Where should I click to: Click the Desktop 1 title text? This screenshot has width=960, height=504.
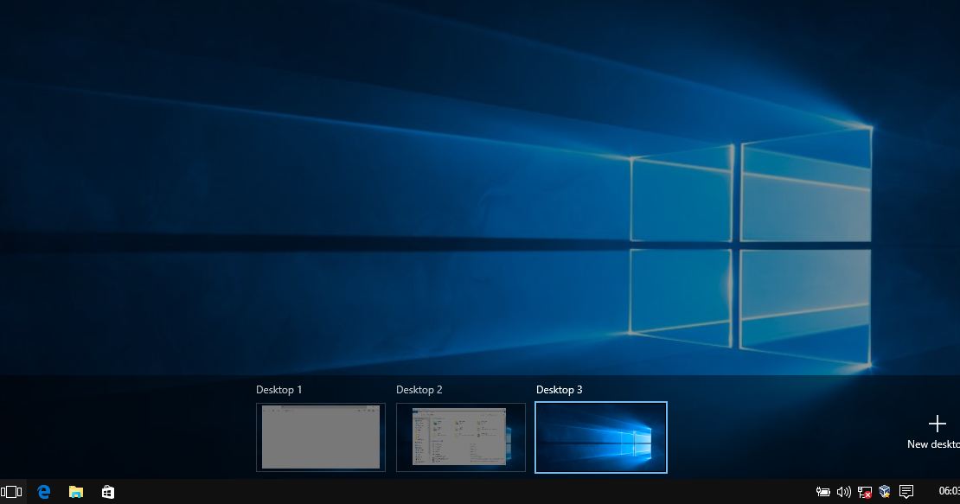point(278,390)
